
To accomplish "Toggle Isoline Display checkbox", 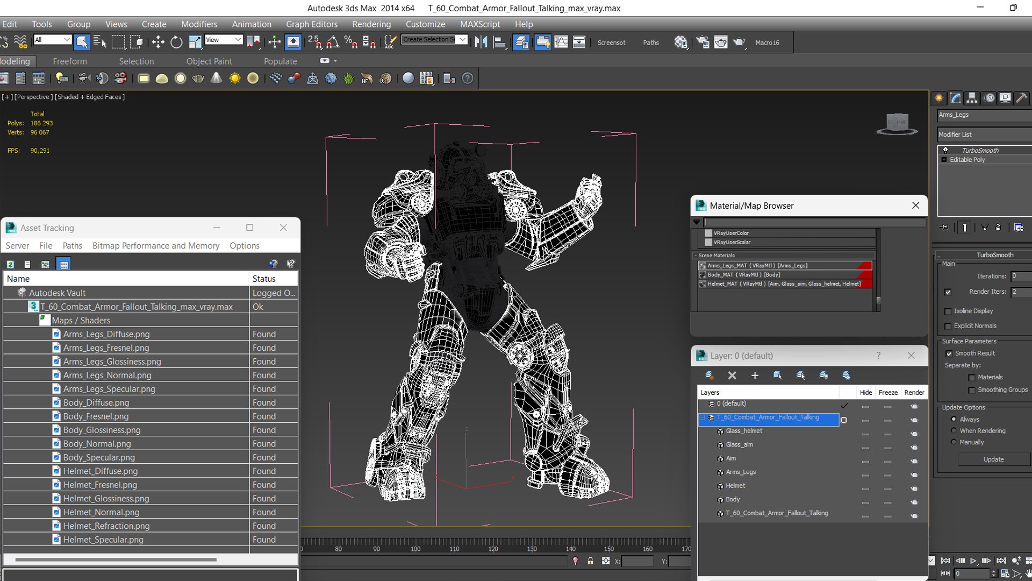I will pos(948,311).
